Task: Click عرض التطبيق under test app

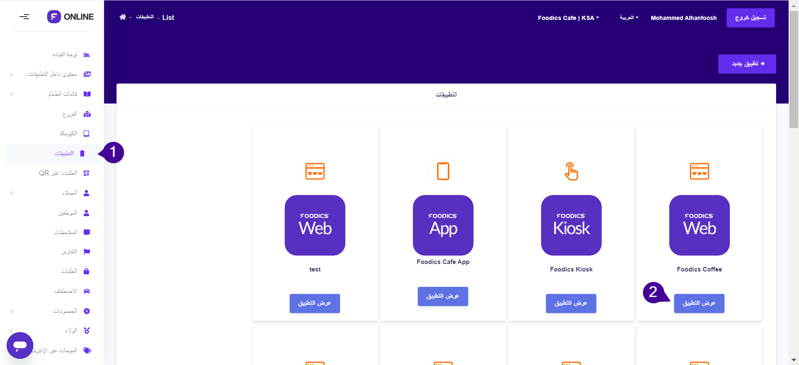Action: 315,303
